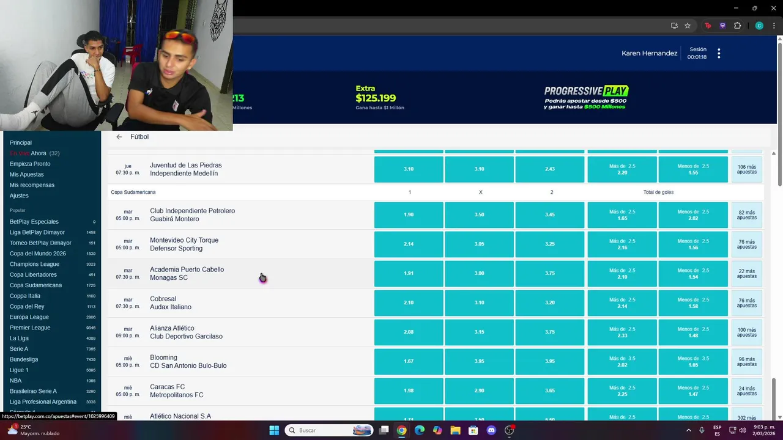Open OBS Studio from the taskbar
The image size is (783, 440).
510,430
